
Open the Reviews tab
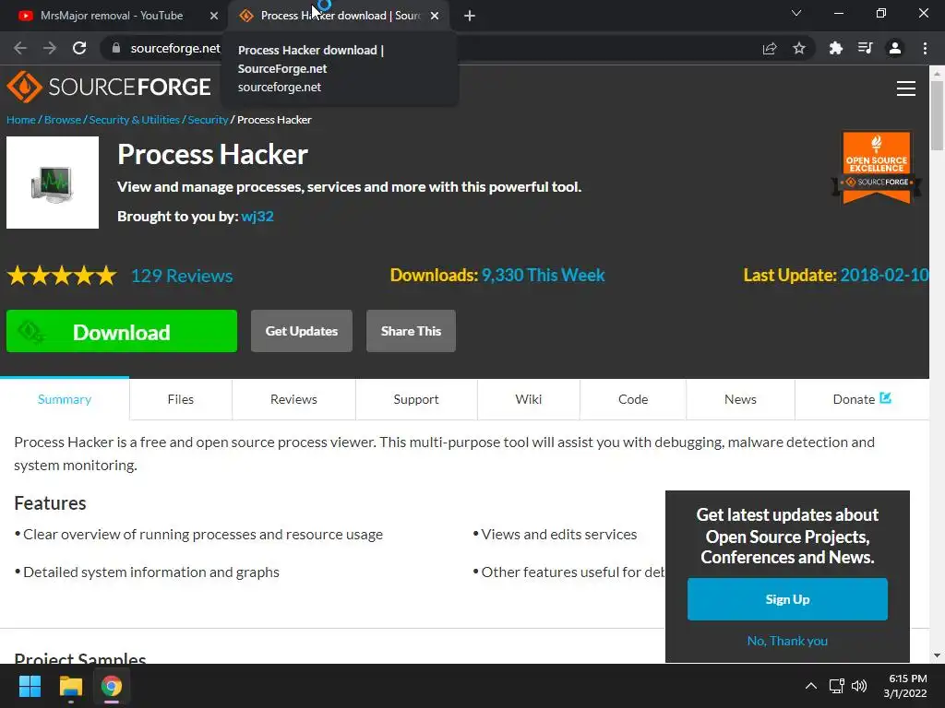click(x=293, y=399)
